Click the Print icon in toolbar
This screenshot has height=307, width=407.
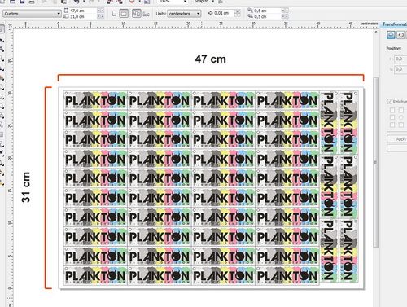click(32, 2)
